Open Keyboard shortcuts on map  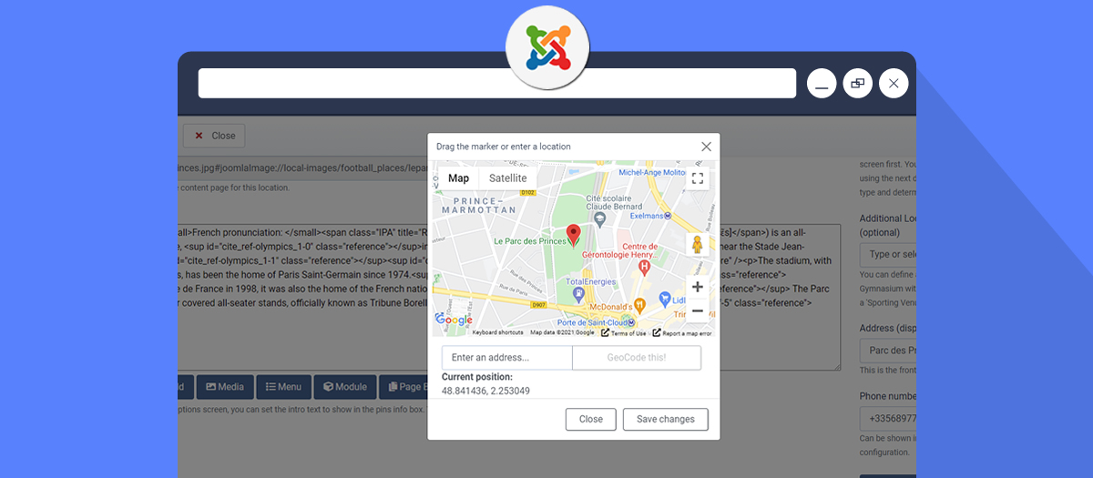(x=497, y=333)
